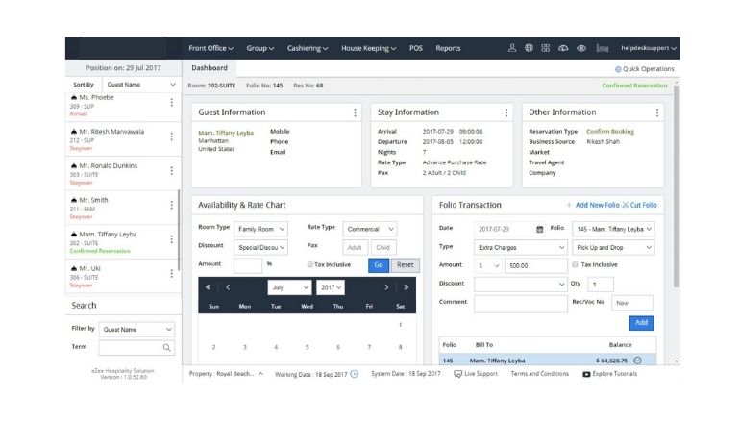
Task: Open the Group menu
Action: pos(260,48)
